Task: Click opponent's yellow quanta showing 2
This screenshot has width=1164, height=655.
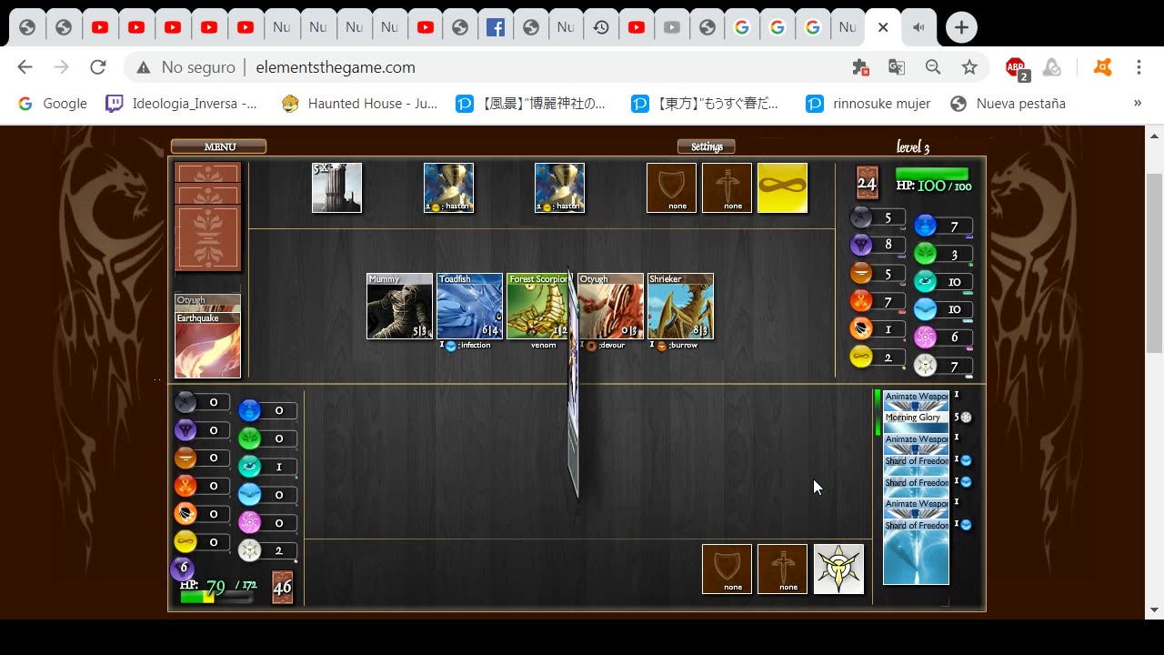Action: pos(877,358)
